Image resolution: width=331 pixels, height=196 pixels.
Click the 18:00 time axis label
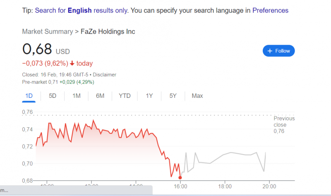225,186
